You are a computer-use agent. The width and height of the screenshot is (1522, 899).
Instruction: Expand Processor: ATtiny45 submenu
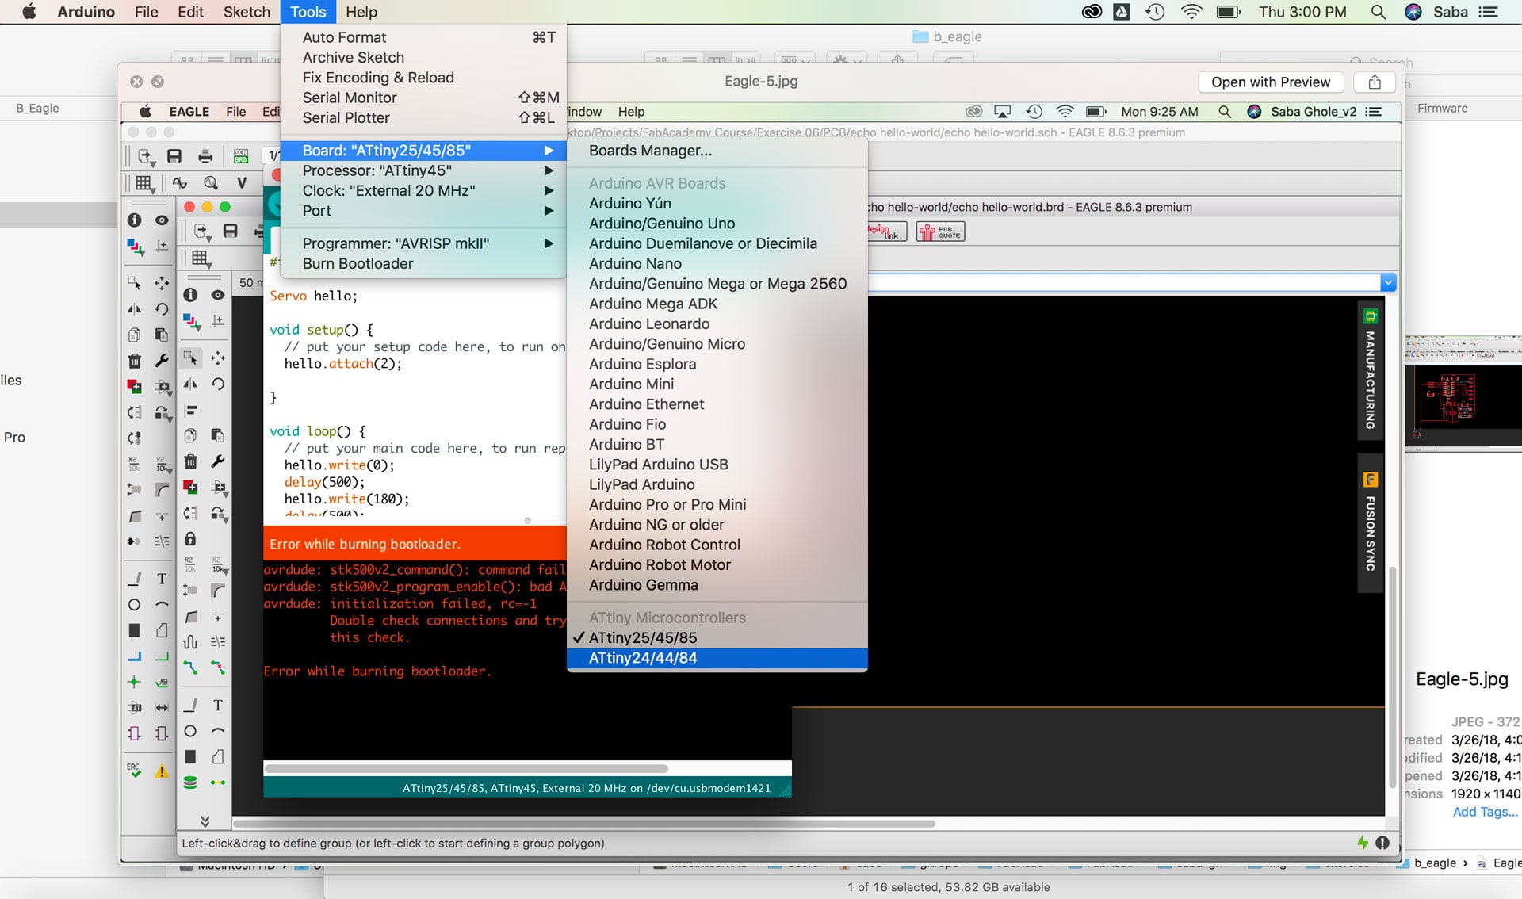point(424,170)
